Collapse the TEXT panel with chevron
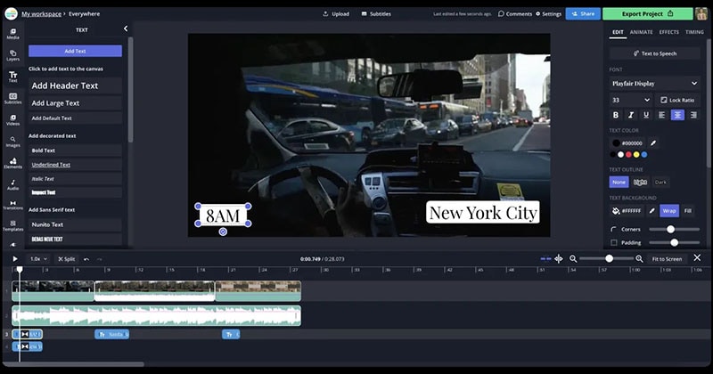 pyautogui.click(x=126, y=28)
